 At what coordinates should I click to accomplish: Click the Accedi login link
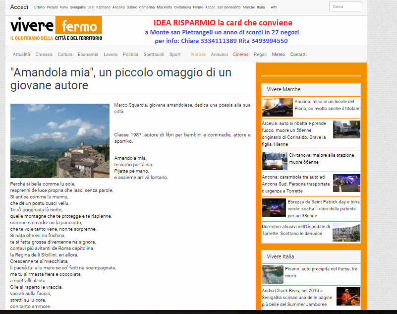19,7
